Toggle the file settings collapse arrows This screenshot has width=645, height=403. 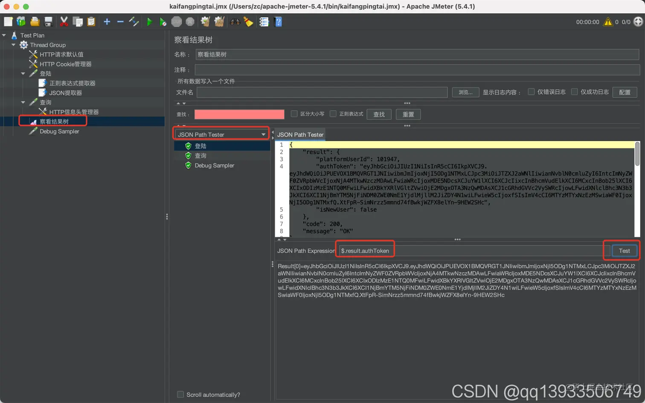tap(181, 103)
